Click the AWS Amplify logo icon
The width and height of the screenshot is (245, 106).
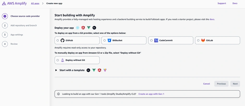click(x=4, y=4)
